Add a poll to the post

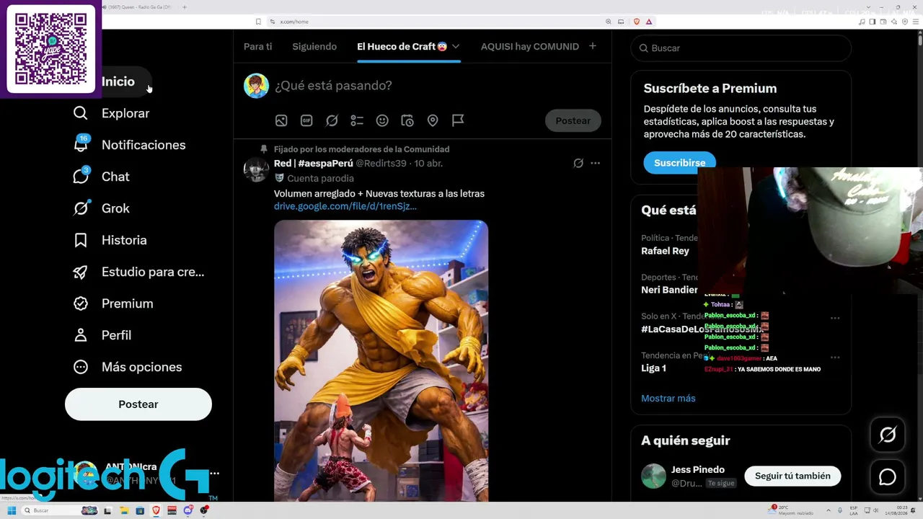coord(357,120)
